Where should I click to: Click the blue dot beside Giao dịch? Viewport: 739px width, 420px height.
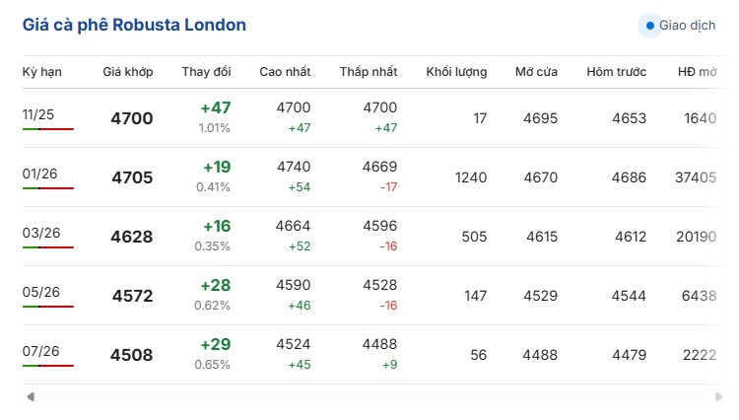click(x=648, y=26)
